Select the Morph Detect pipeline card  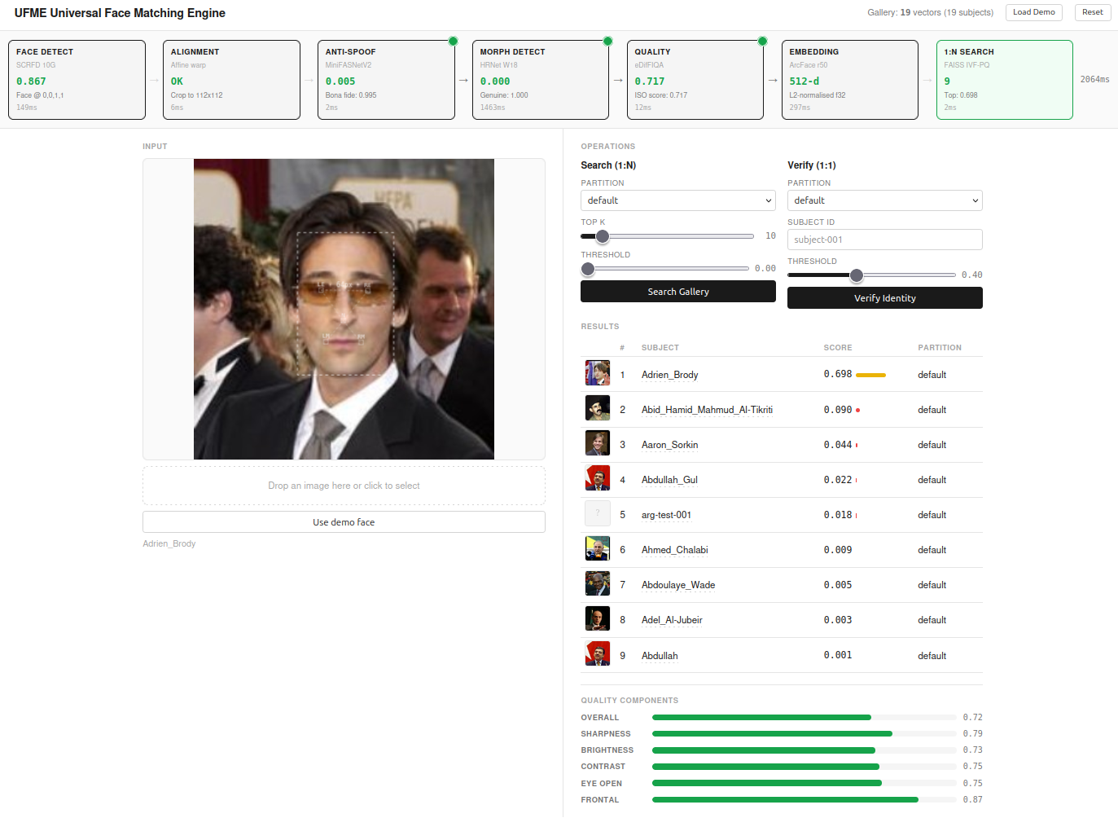coord(541,80)
